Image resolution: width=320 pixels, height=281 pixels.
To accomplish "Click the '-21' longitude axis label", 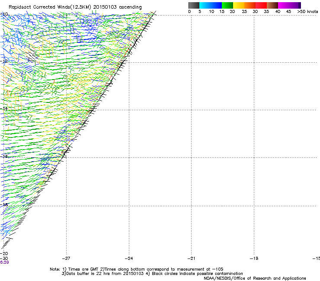I will [191, 259].
